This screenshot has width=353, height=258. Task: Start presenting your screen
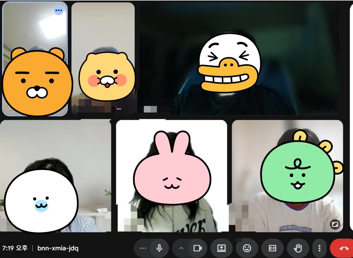click(x=221, y=248)
